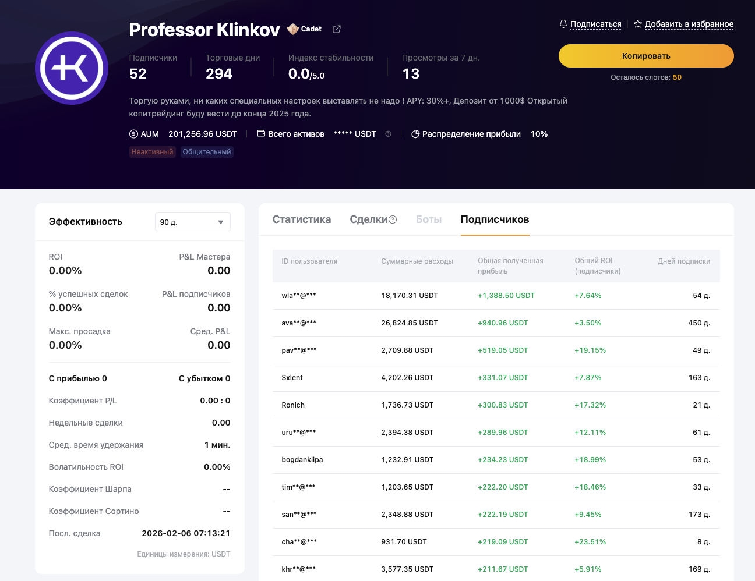Click the Просмотры за 7 дн. value 13
This screenshot has height=581, width=755.
(411, 74)
